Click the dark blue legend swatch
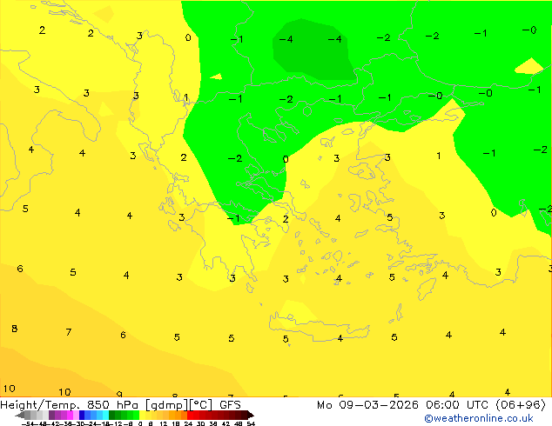552x426 pixels. click(x=82, y=415)
